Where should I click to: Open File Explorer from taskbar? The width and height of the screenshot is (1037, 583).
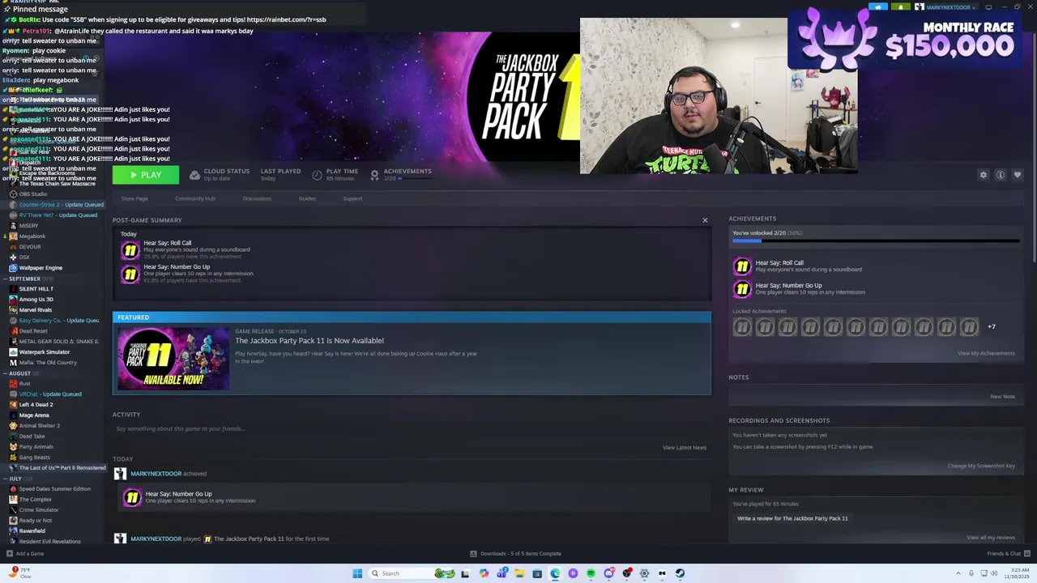click(519, 573)
